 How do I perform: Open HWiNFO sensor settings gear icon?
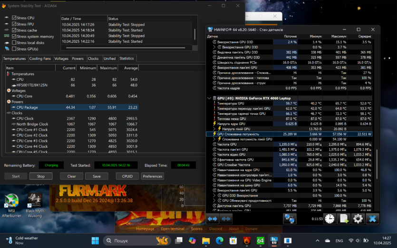[358, 219]
